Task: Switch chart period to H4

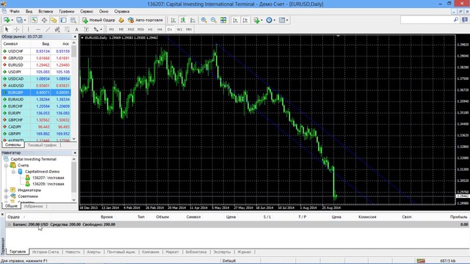Action: point(160,29)
